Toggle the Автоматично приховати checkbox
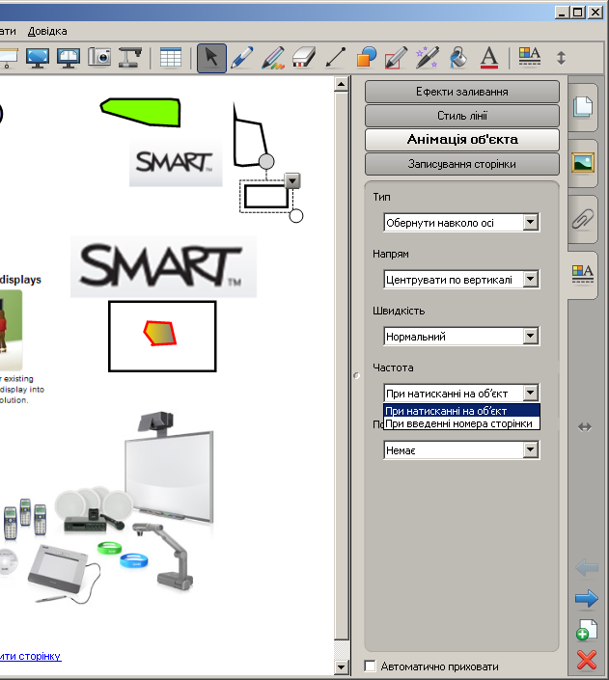 pyautogui.click(x=371, y=666)
